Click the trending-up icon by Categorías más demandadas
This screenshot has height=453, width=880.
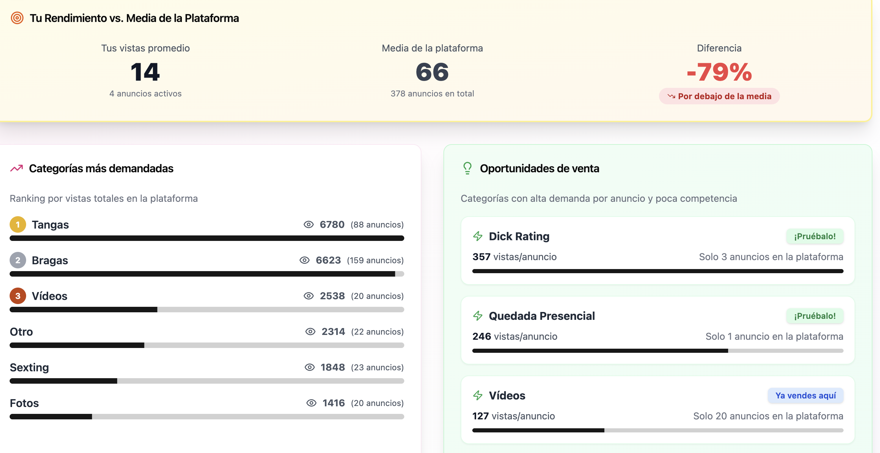tap(16, 168)
